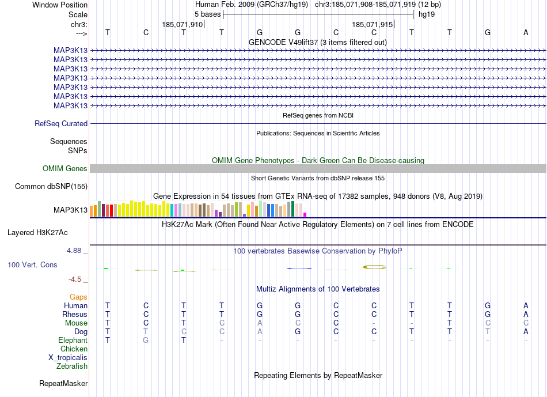Open 'Repeating Elements by RepeatMasker' title
Screen dimensions: 547x397
coord(318,375)
